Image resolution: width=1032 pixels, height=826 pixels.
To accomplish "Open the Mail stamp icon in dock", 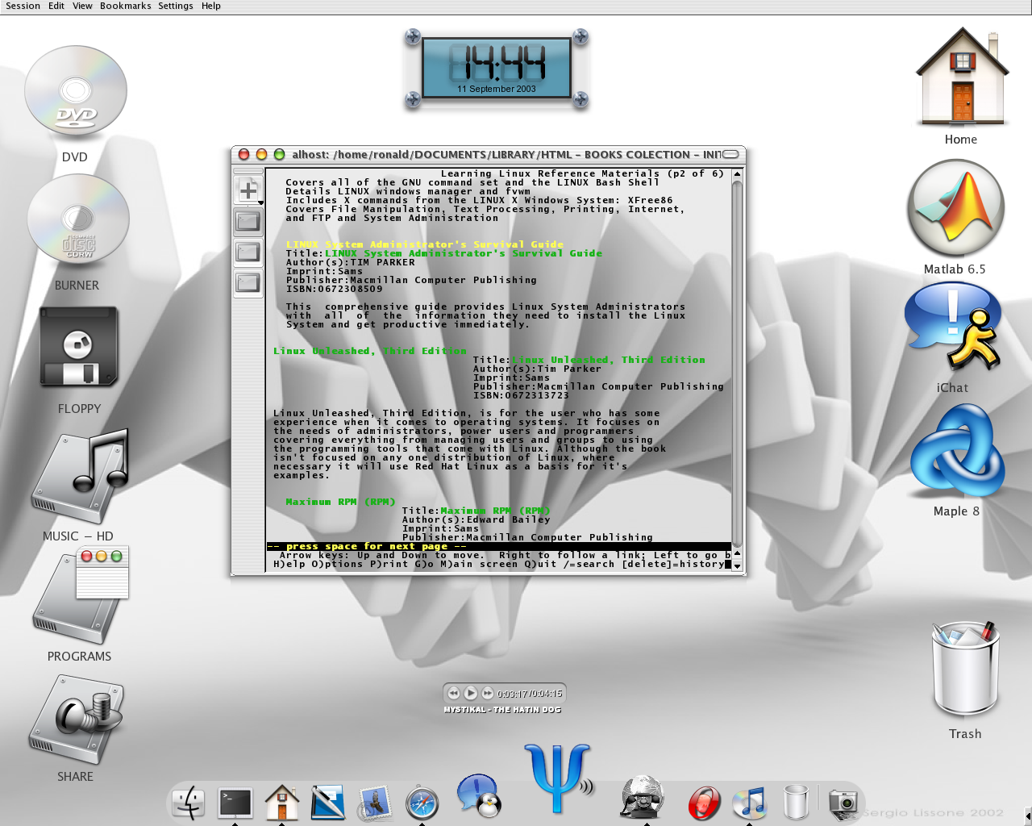I will 375,803.
